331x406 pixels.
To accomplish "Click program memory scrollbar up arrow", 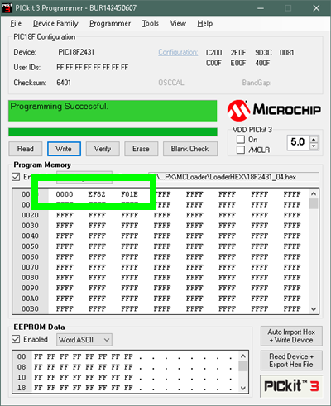I will tap(314, 193).
